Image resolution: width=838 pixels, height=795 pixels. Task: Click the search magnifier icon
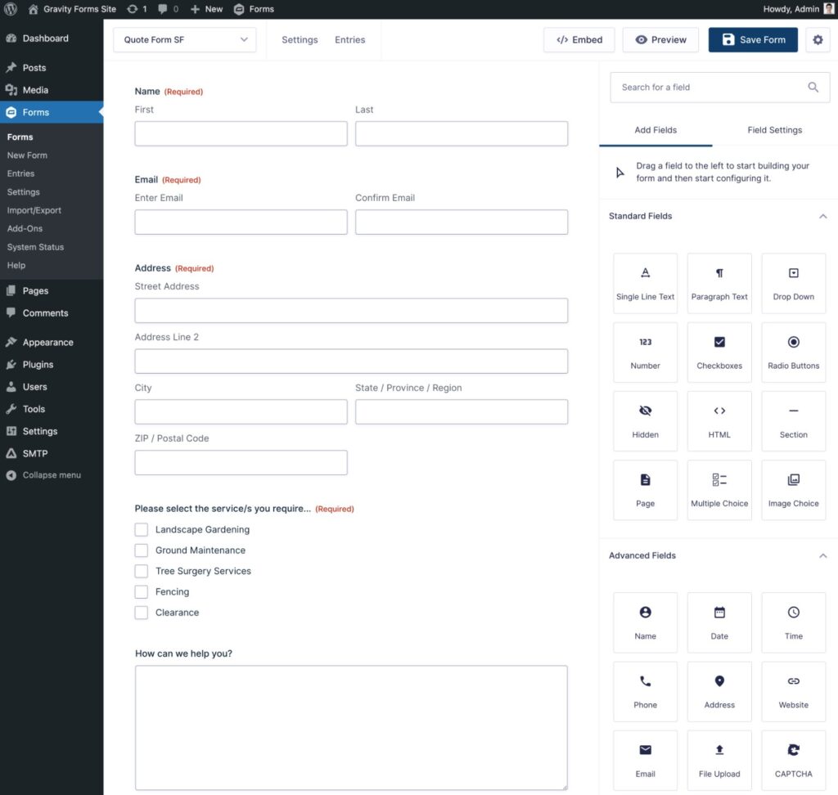tap(813, 87)
